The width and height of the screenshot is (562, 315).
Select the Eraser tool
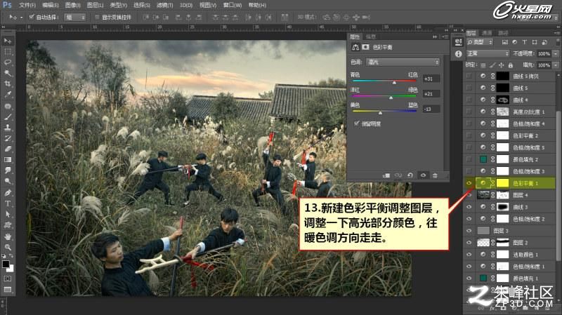pyautogui.click(x=8, y=149)
